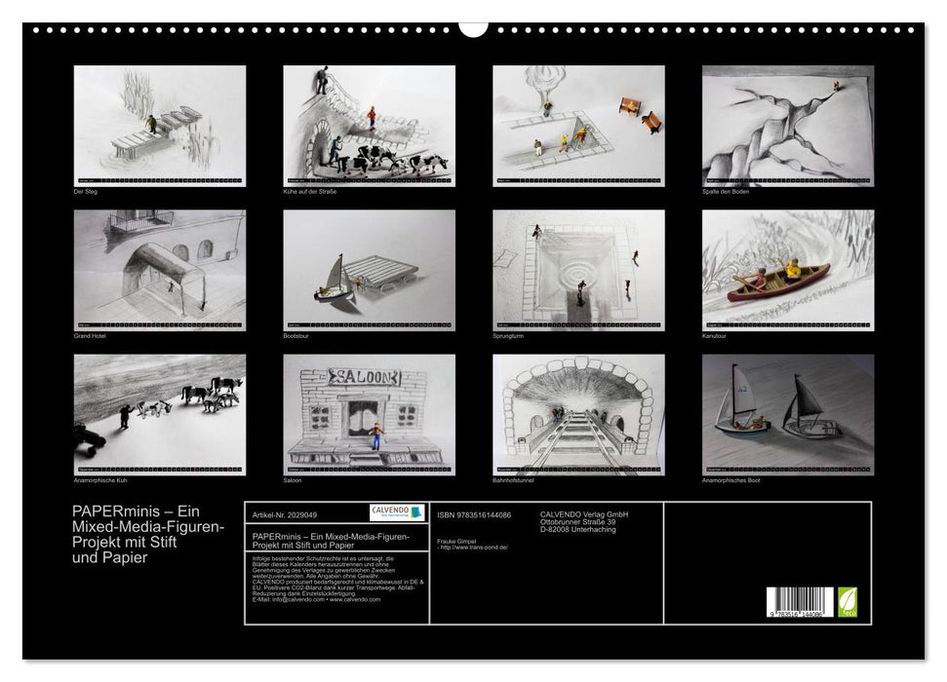Select the Anamorphische Kuh thumbnail

160,414
